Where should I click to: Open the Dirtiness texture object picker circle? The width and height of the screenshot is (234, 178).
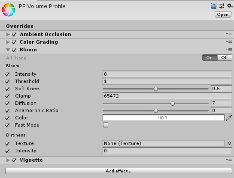[229, 143]
